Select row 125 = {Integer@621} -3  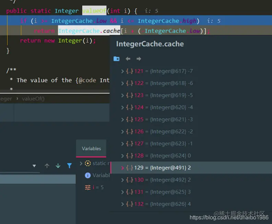click(191, 120)
